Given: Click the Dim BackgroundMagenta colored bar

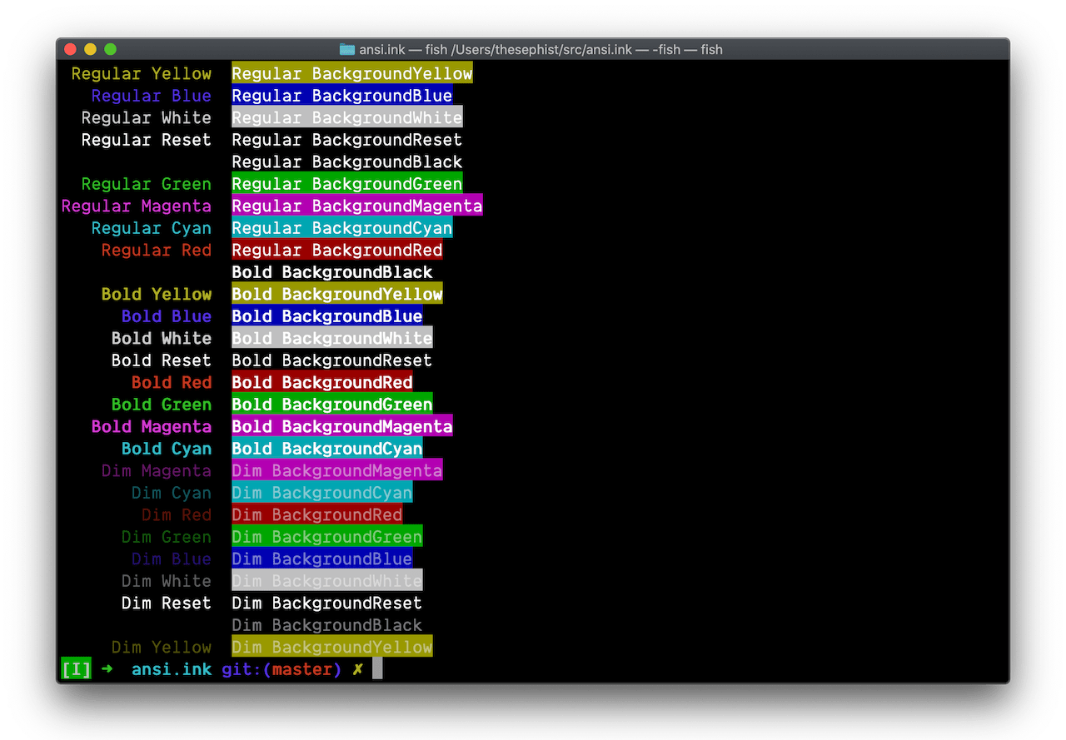Looking at the screenshot, I should (x=336, y=470).
